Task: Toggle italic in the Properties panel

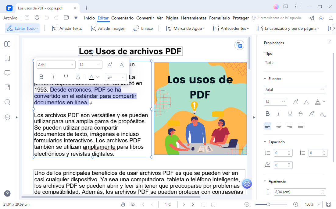Action: (278, 114)
